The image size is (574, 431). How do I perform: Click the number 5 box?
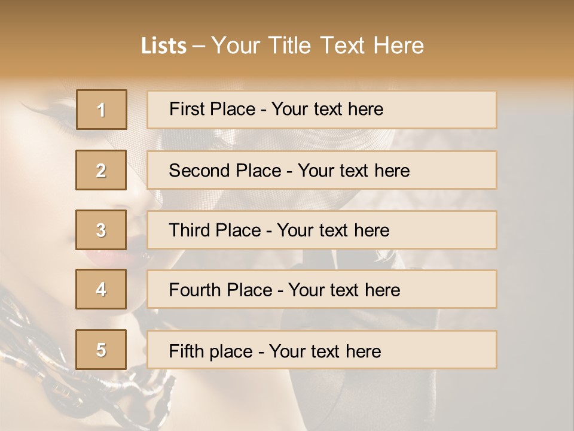click(x=101, y=350)
